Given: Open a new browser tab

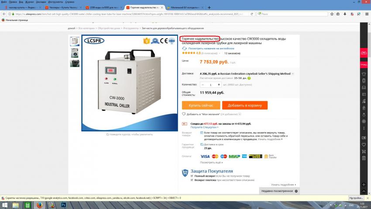Looking at the screenshot, I should pyautogui.click(x=209, y=7).
